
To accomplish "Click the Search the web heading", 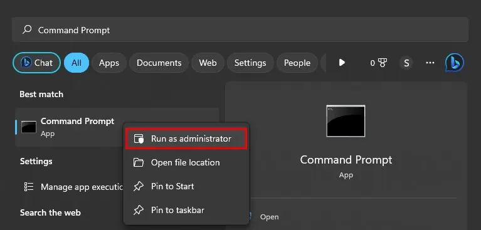I will [x=50, y=212].
